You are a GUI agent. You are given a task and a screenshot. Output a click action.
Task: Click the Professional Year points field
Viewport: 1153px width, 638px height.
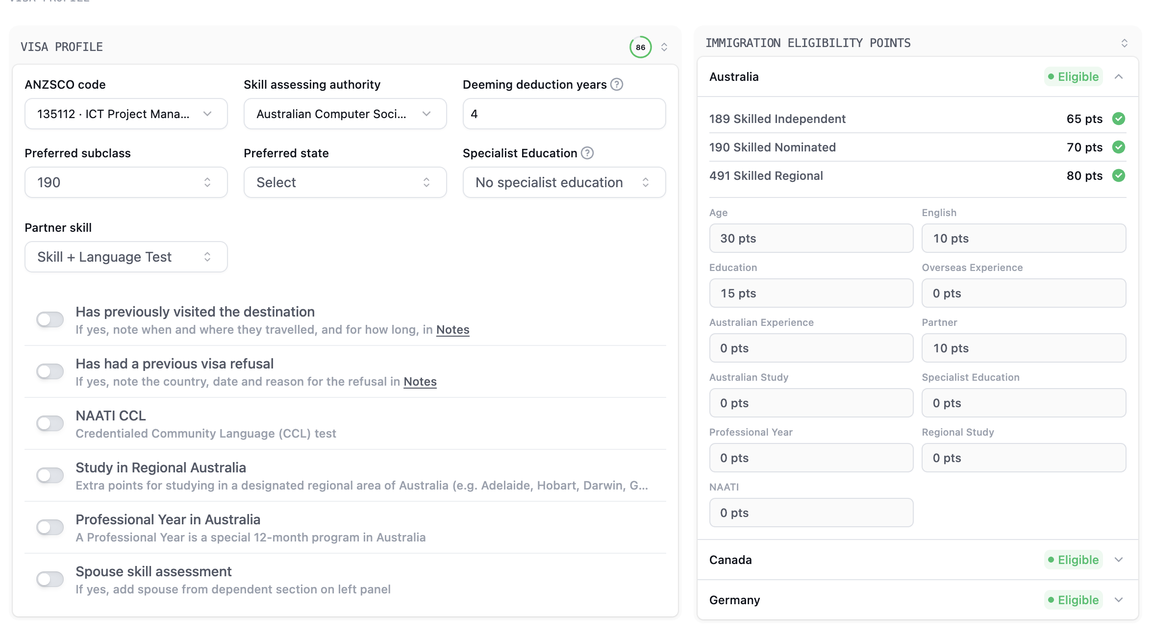tap(811, 458)
